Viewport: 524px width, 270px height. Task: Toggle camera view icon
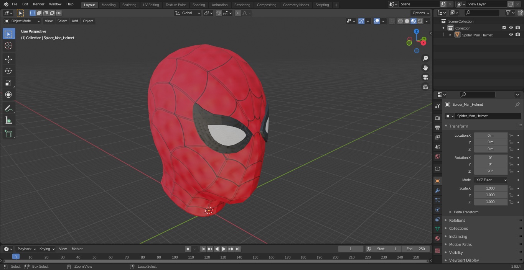click(x=425, y=77)
